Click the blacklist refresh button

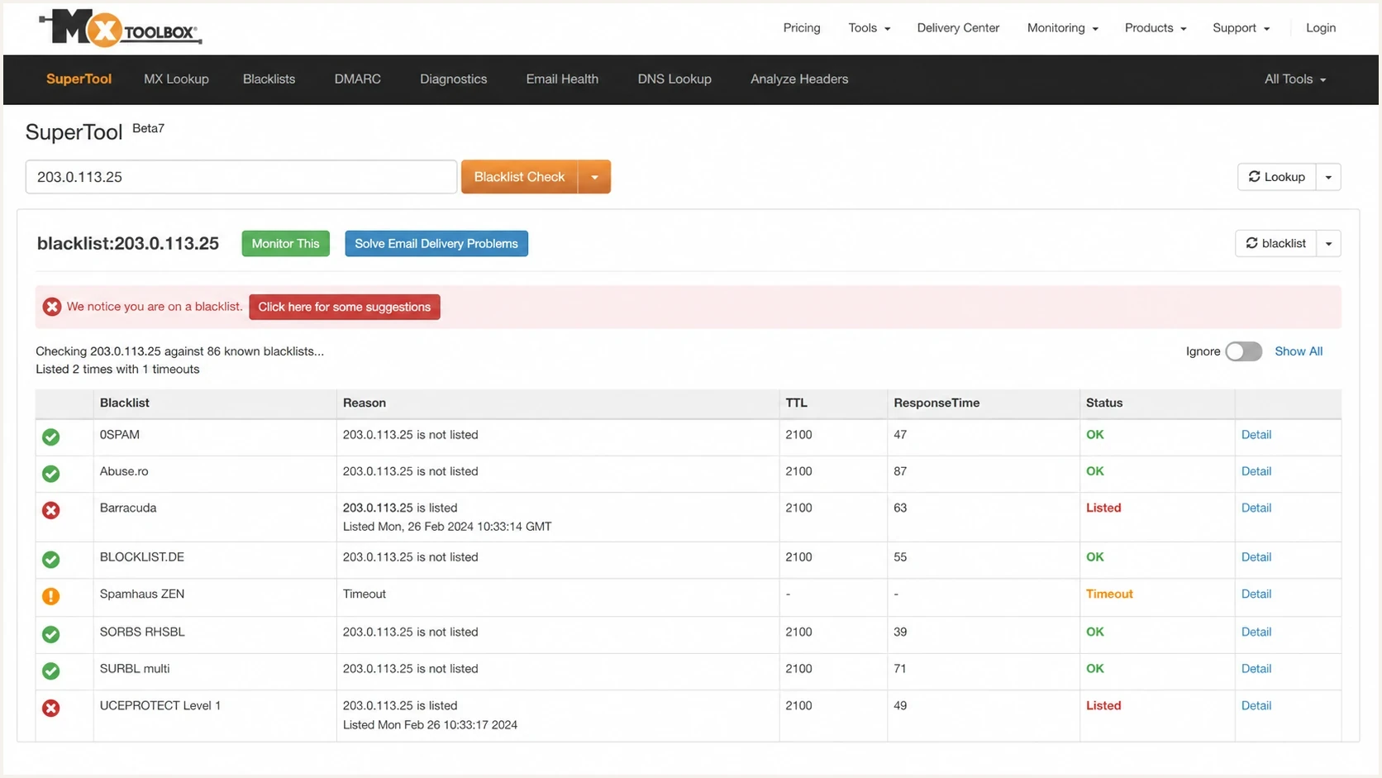coord(1275,244)
